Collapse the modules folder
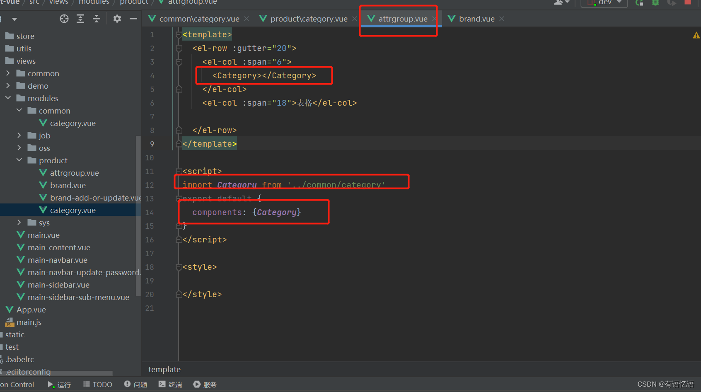Viewport: 701px width, 392px height. coord(8,98)
